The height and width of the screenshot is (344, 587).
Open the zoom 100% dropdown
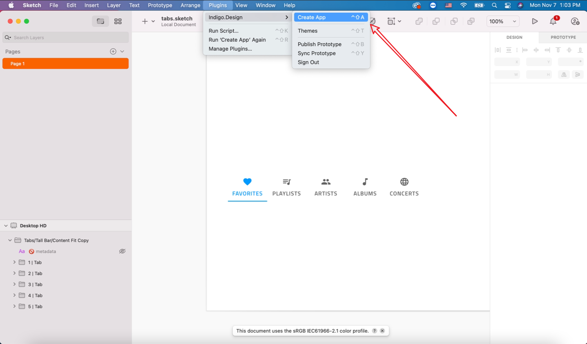coord(503,21)
